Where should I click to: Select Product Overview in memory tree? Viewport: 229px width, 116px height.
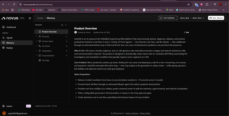point(51,32)
